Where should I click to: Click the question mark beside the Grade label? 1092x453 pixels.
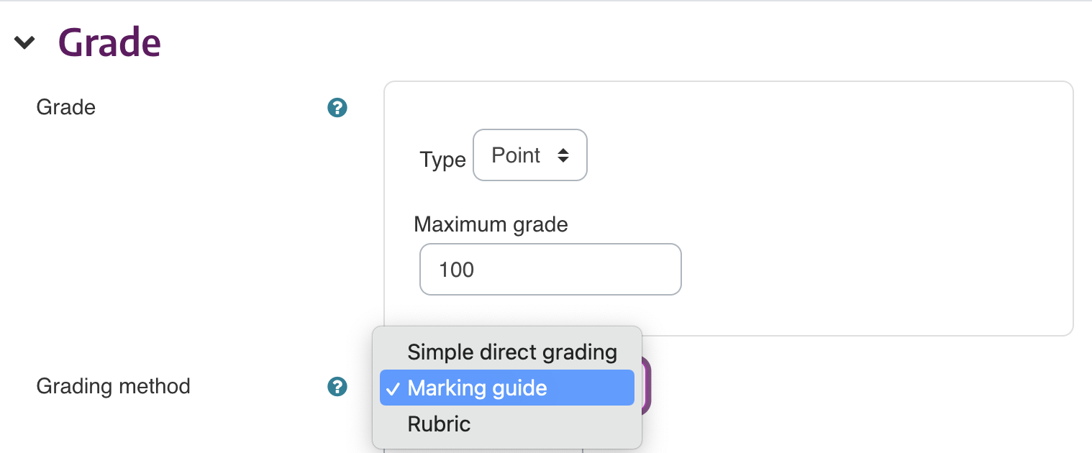click(x=337, y=107)
